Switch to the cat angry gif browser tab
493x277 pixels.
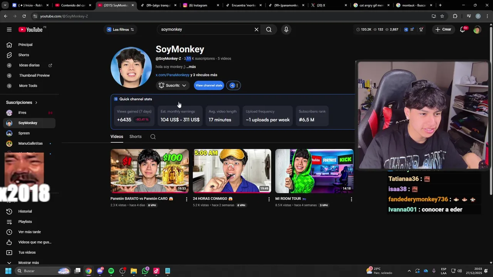point(371,5)
